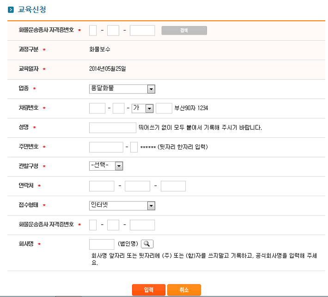
Task: Submit the form with the 입력 button
Action: click(x=148, y=290)
